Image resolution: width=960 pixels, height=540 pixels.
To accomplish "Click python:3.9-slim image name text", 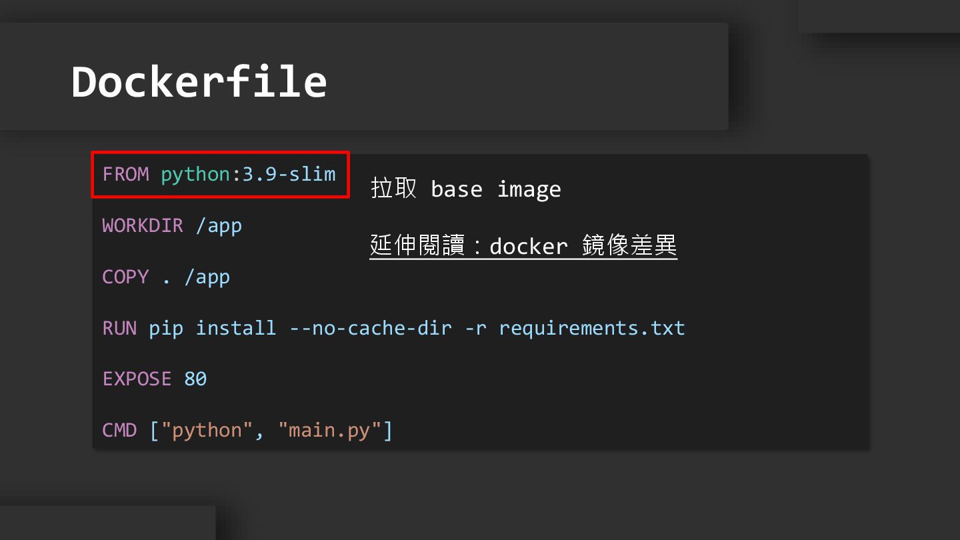I will [248, 175].
